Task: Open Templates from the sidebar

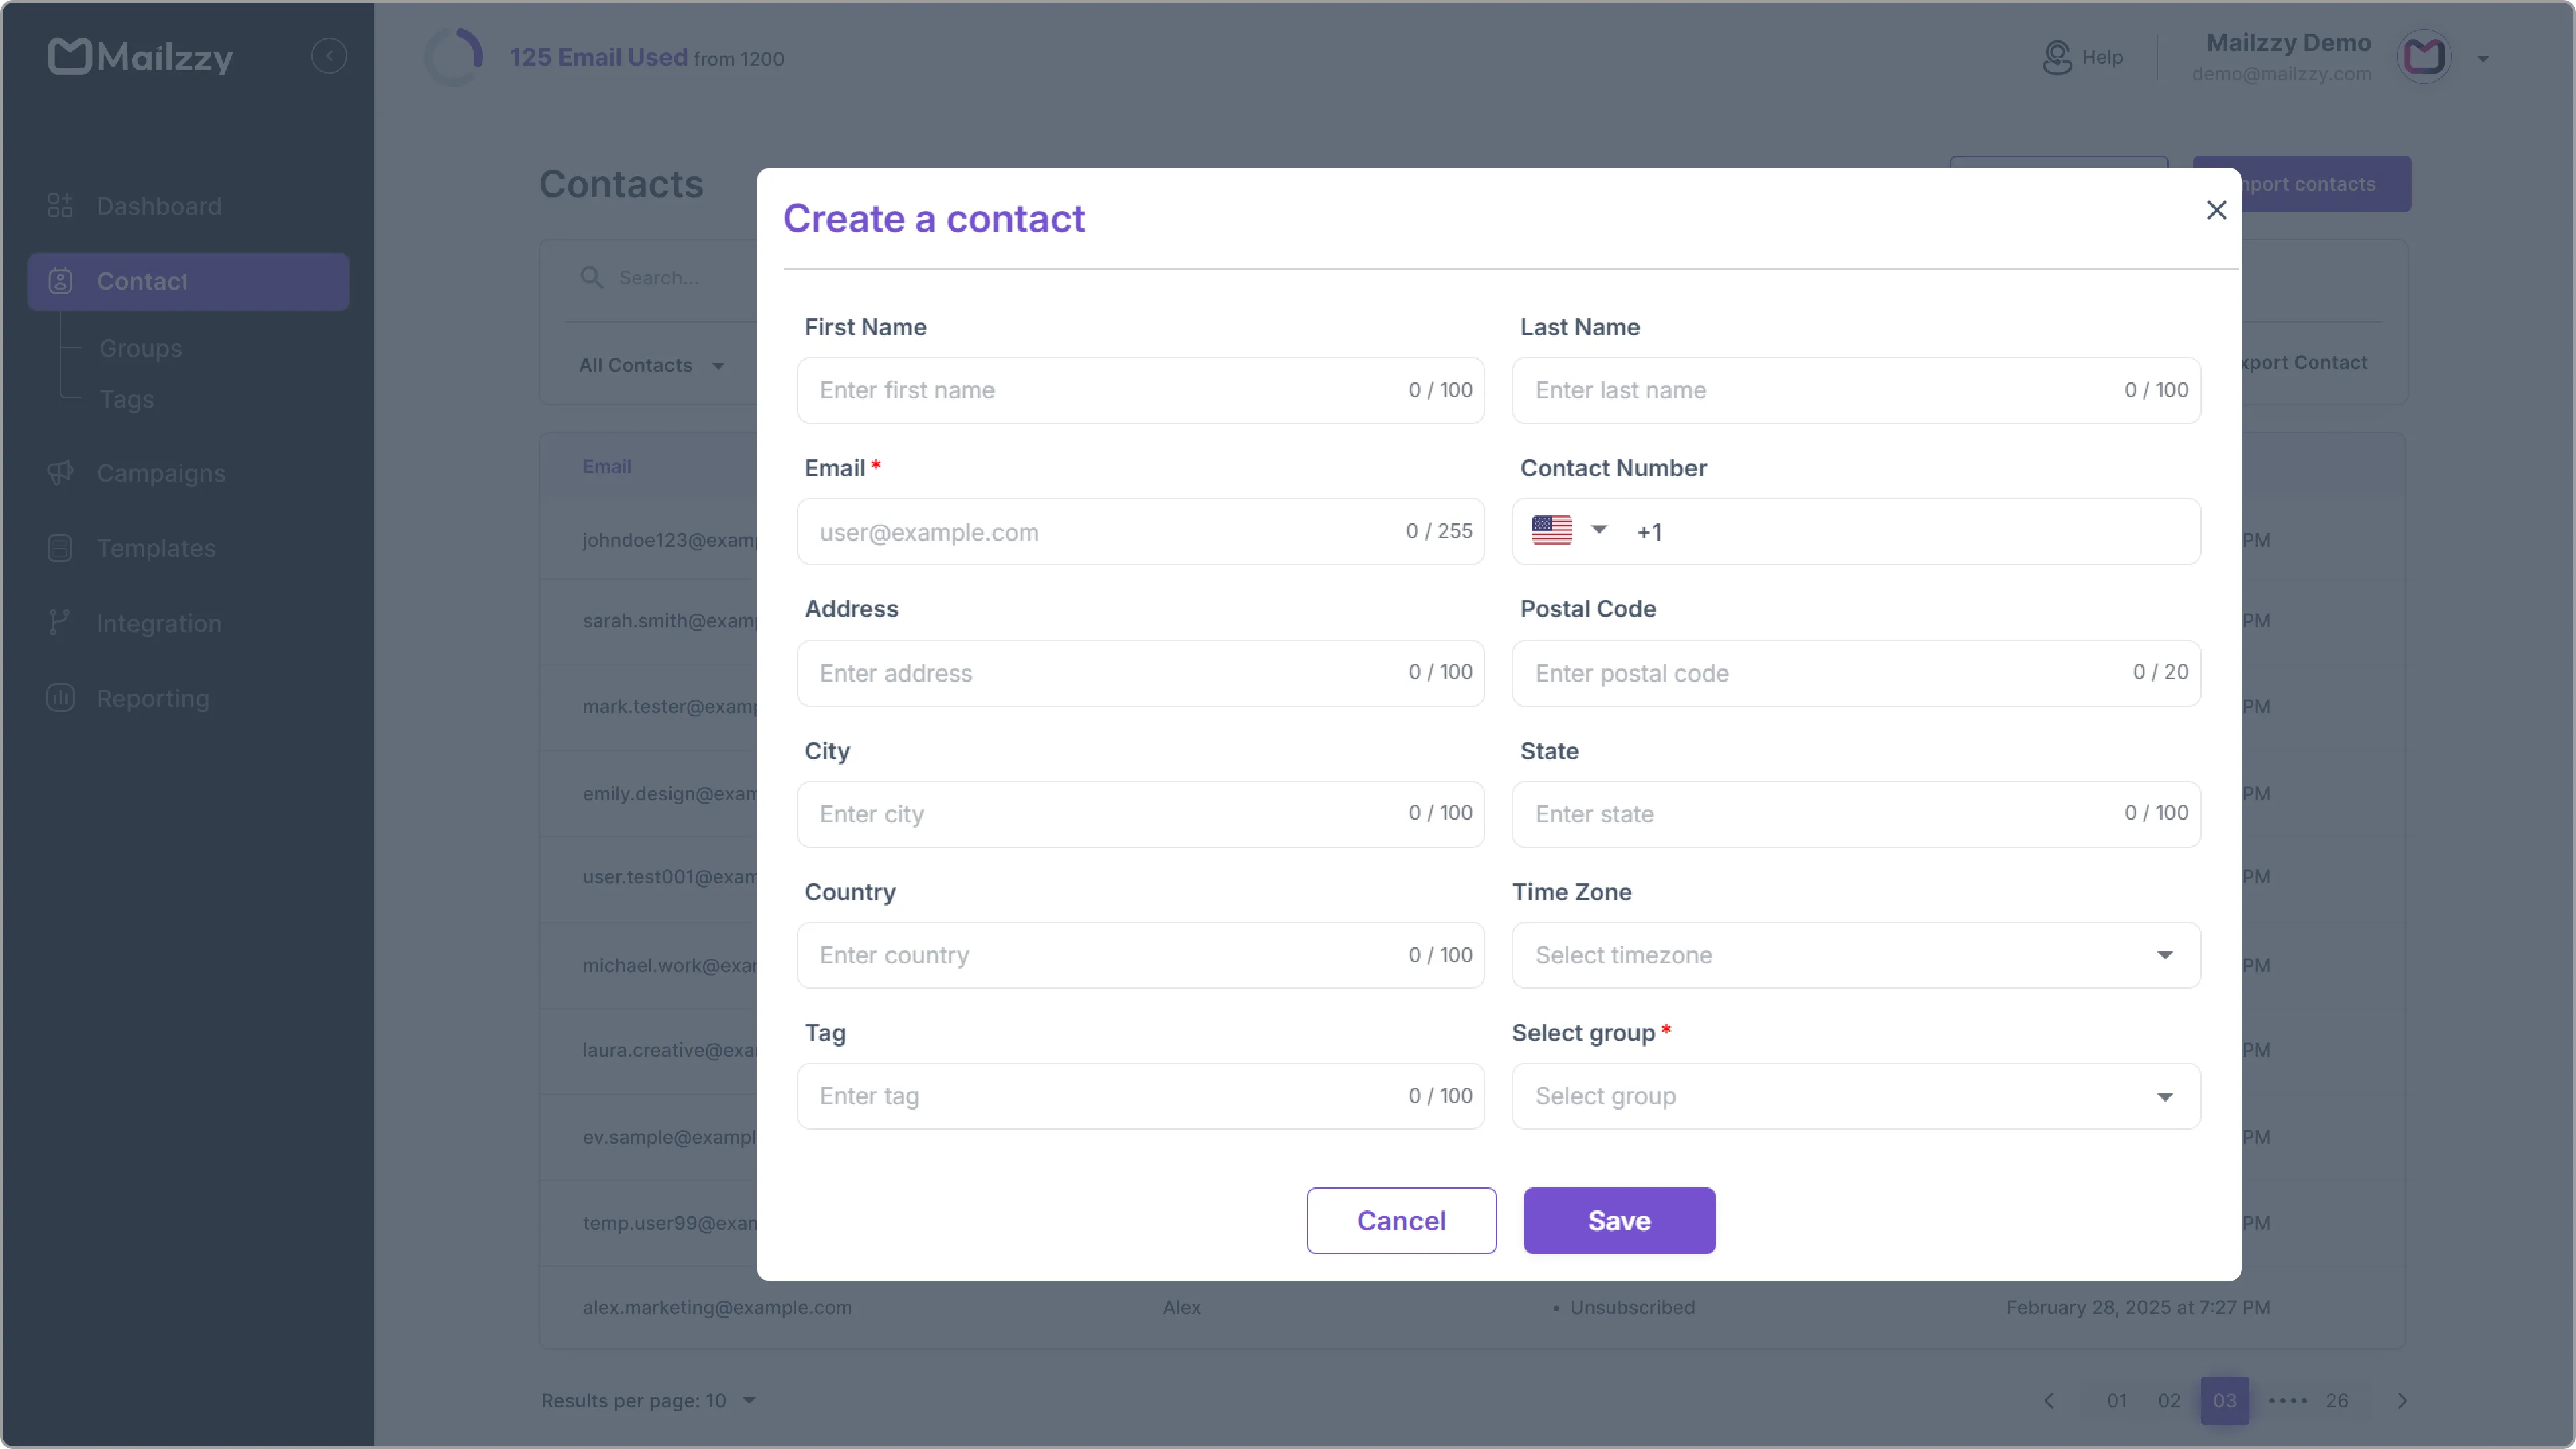Action: point(156,548)
